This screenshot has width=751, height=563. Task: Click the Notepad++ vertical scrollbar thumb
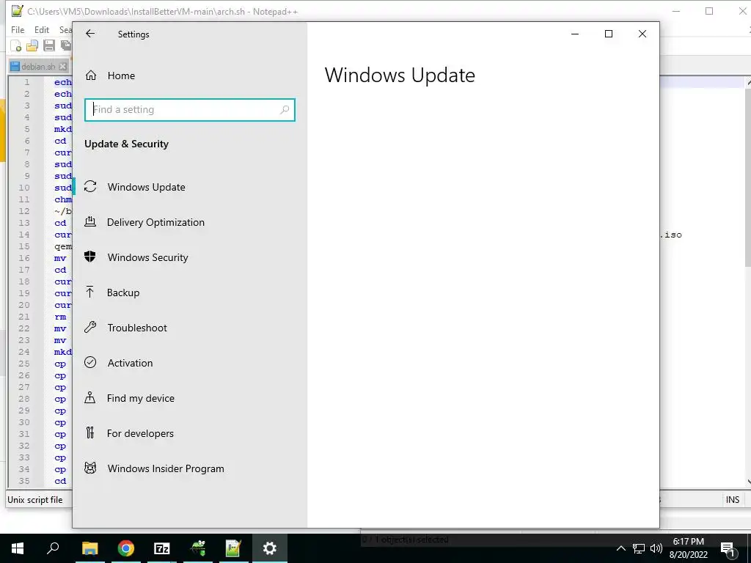(748, 177)
